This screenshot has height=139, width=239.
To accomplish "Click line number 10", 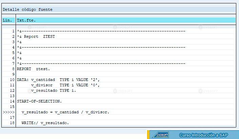I will pos(12,80).
